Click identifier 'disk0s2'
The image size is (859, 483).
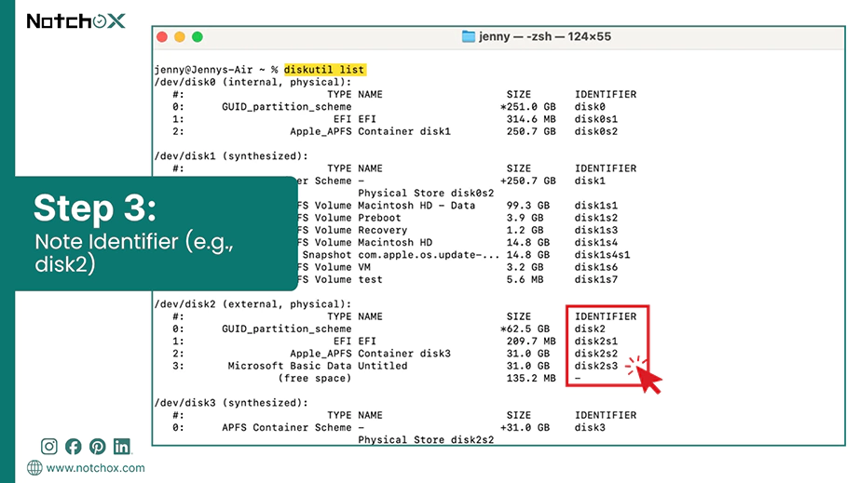click(x=596, y=131)
